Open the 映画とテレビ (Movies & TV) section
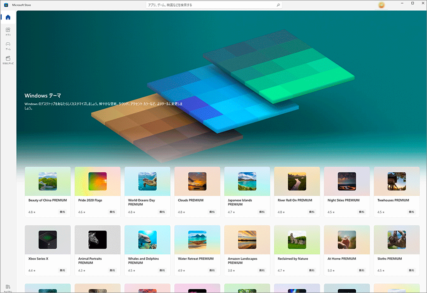Viewport: 427px width, 293px height. tap(8, 60)
